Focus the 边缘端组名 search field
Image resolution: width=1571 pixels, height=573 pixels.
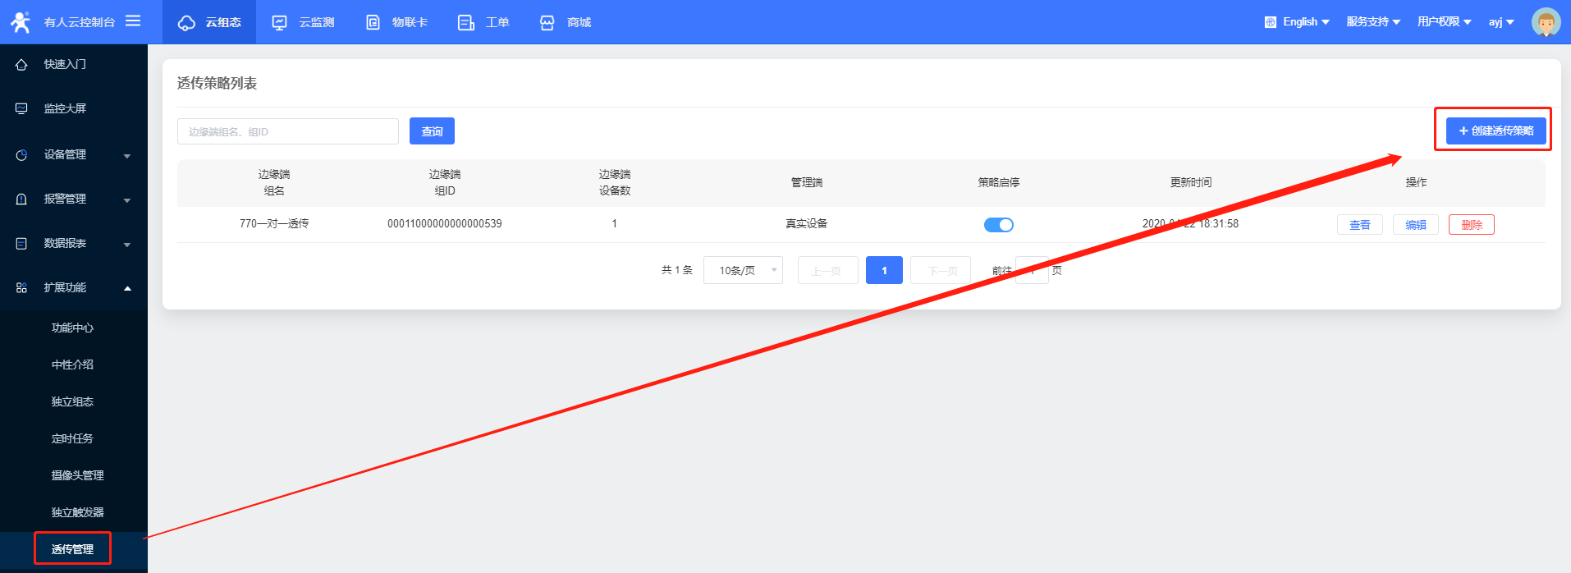point(287,131)
